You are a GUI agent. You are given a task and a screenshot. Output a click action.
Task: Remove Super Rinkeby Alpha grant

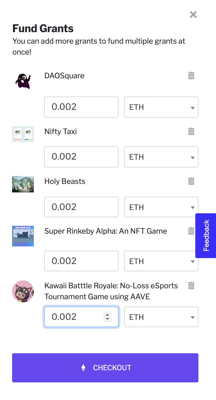191,231
